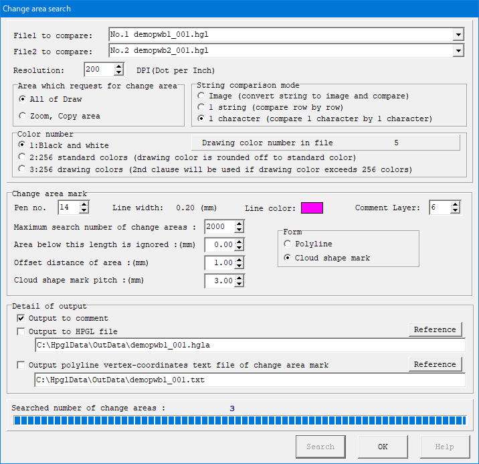Decrease Maximum search number of change areas
479x464 pixels.
pos(239,230)
